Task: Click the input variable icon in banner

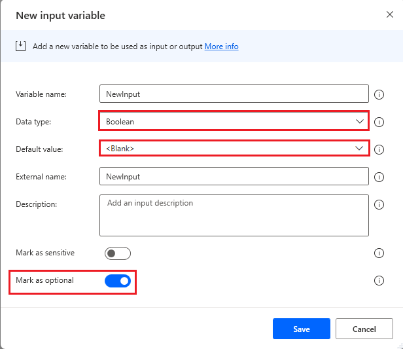Action: point(20,46)
